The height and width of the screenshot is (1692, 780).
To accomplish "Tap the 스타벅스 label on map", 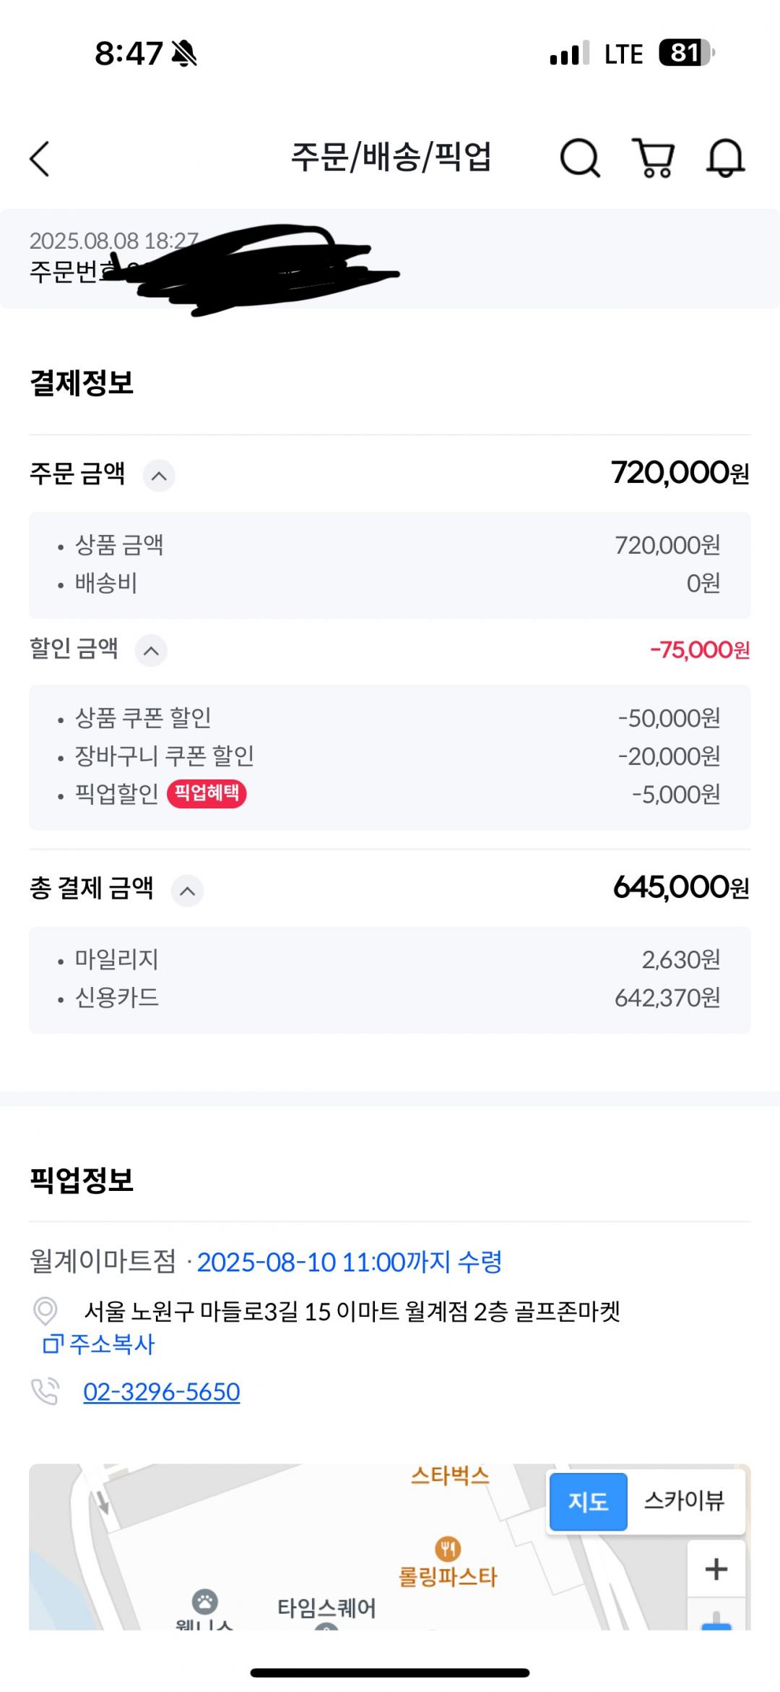I will (450, 1475).
